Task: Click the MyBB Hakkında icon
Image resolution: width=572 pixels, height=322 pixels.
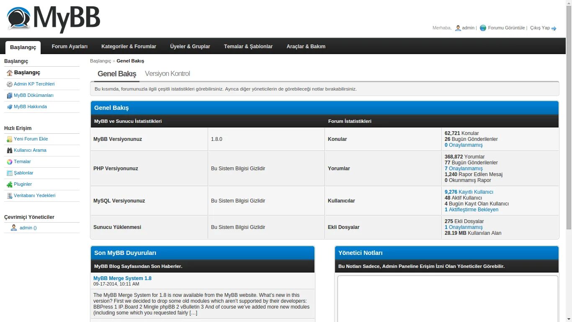Action: tap(10, 106)
